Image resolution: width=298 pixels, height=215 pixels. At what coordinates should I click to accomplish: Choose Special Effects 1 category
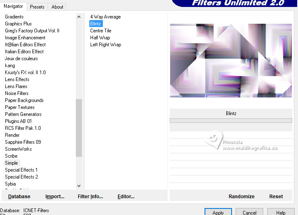click(21, 170)
